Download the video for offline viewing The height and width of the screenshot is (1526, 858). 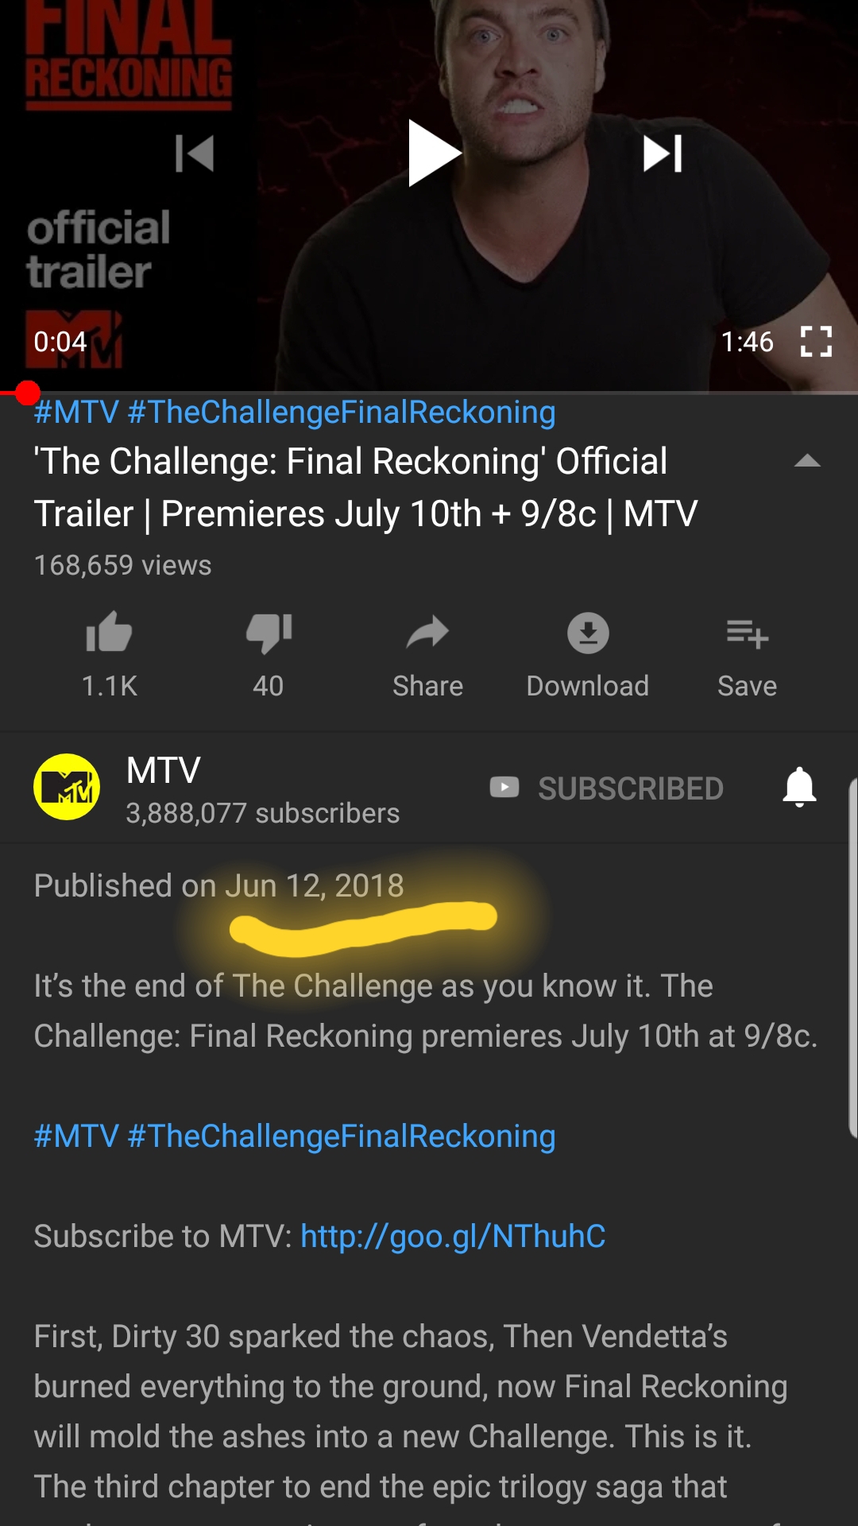point(588,633)
